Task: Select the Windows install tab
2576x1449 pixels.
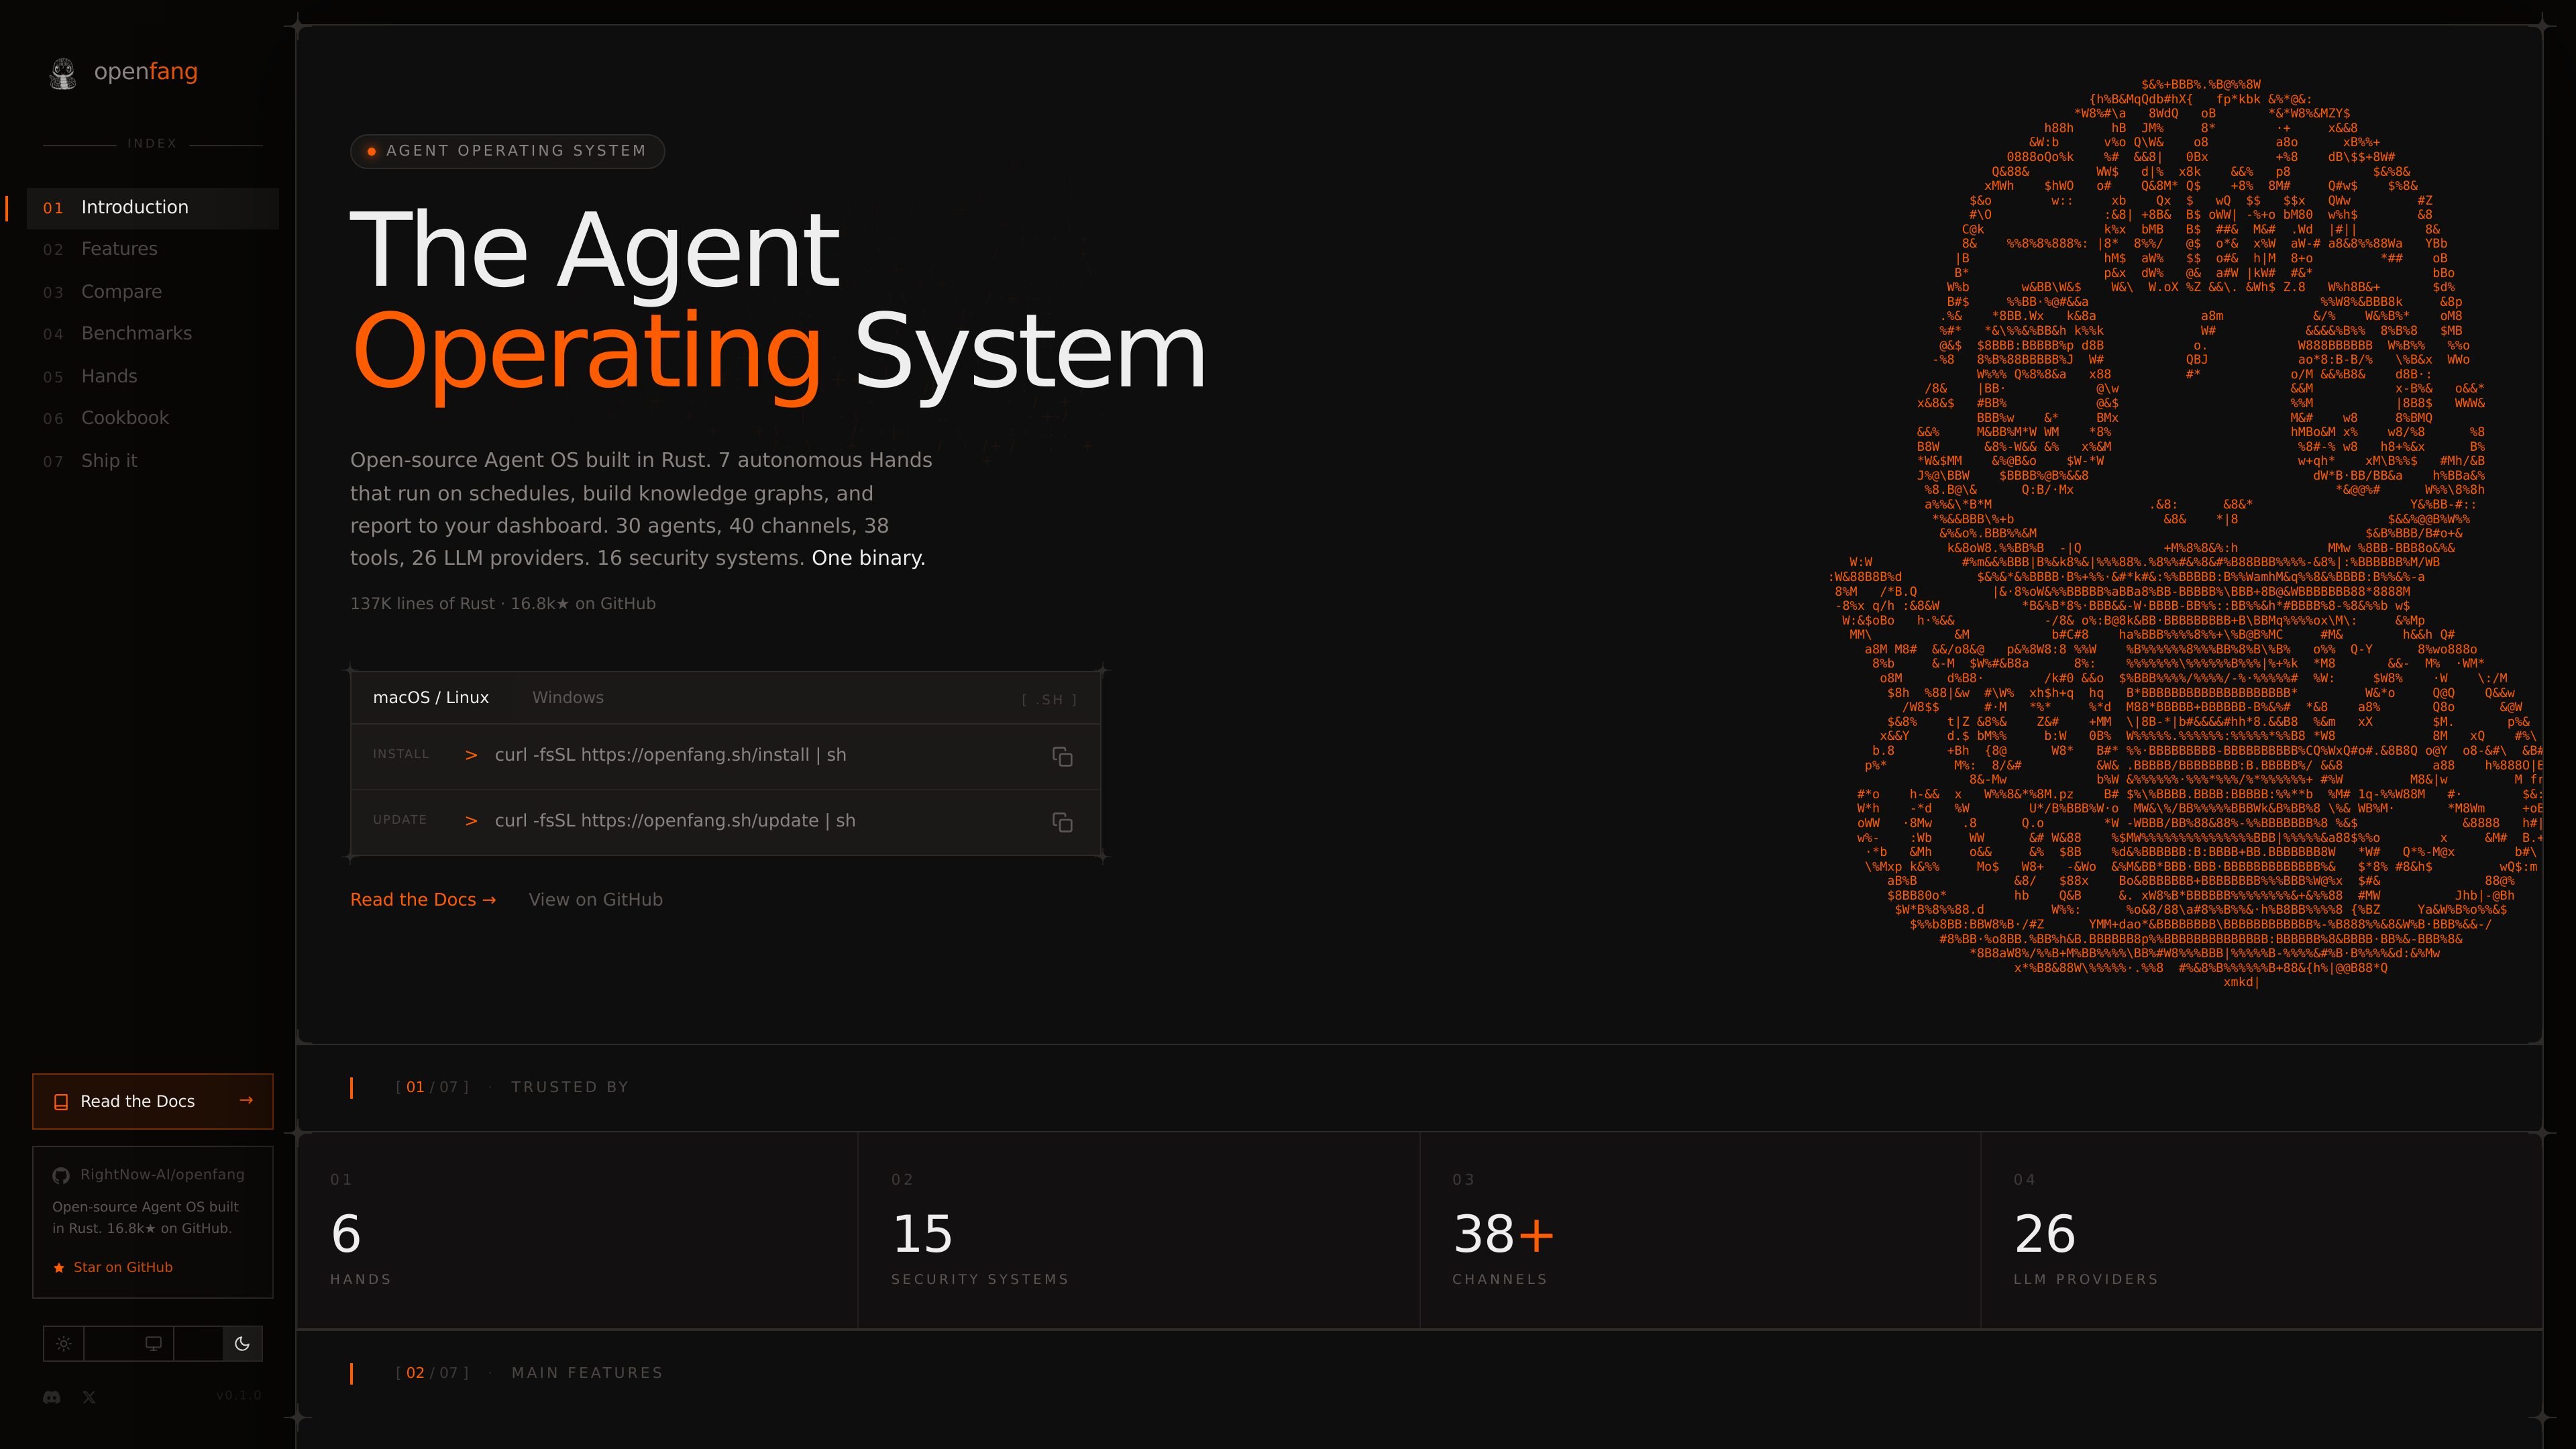Action: coord(568,698)
